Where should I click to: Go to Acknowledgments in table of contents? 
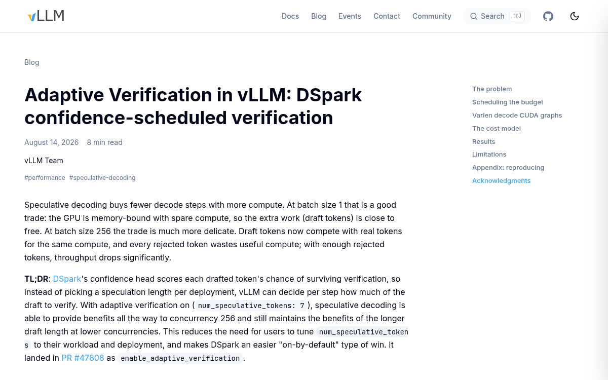click(501, 181)
